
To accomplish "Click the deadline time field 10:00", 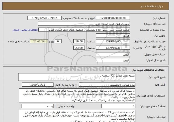I will click(79, 41).
